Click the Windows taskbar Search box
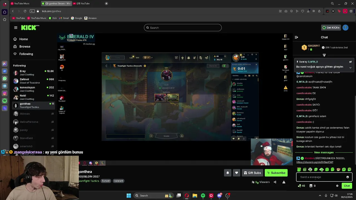The width and height of the screenshot is (356, 200). (154, 196)
